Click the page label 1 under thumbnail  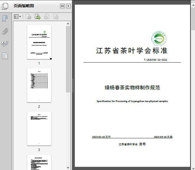(39, 63)
